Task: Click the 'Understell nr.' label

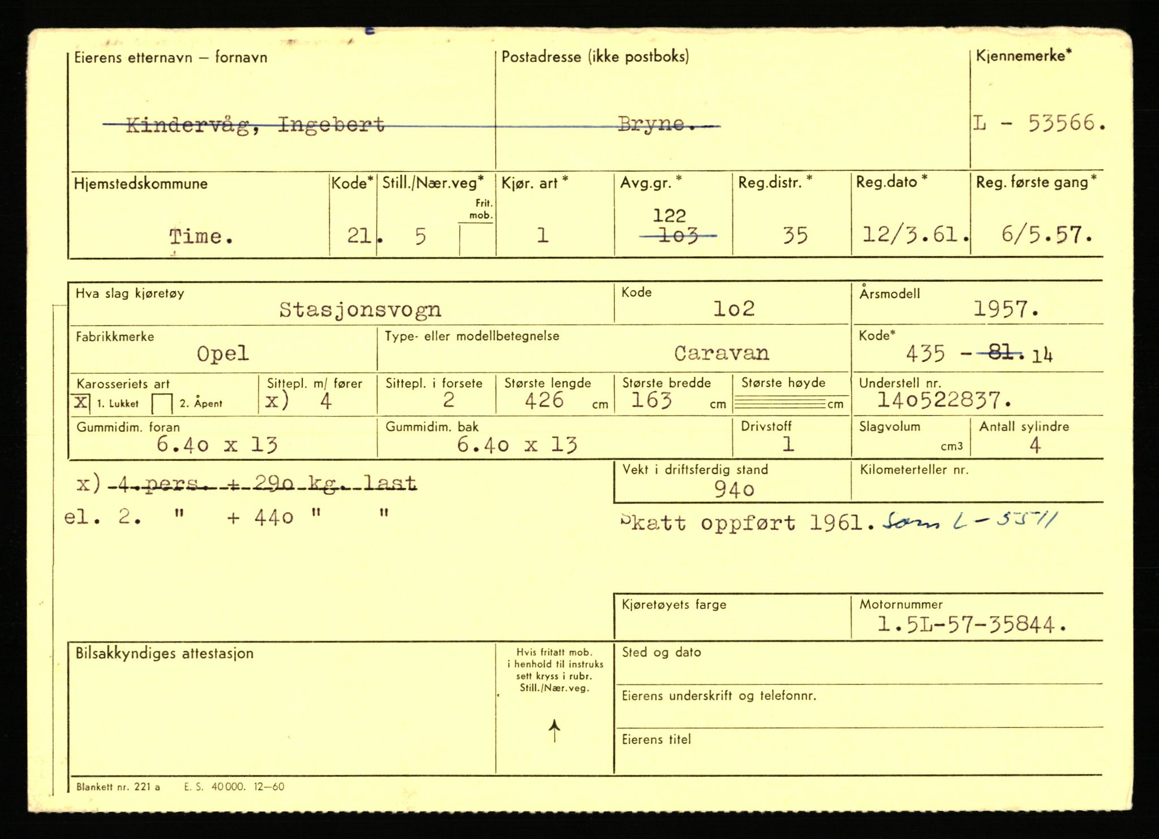Action: tap(900, 383)
